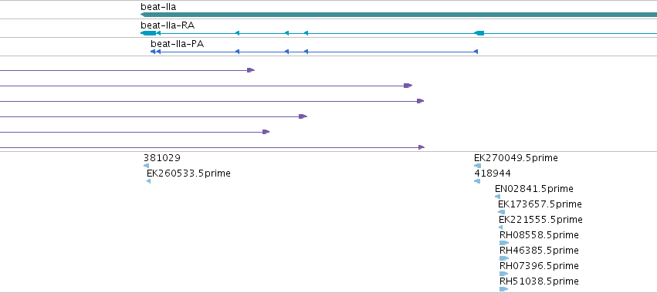657x293 pixels.
Task: Click the topmost purple arrow's arrowhead
Action: click(251, 70)
